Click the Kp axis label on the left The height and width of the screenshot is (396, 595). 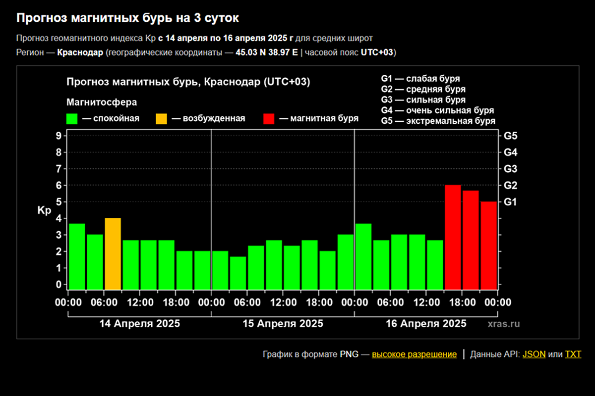(44, 210)
